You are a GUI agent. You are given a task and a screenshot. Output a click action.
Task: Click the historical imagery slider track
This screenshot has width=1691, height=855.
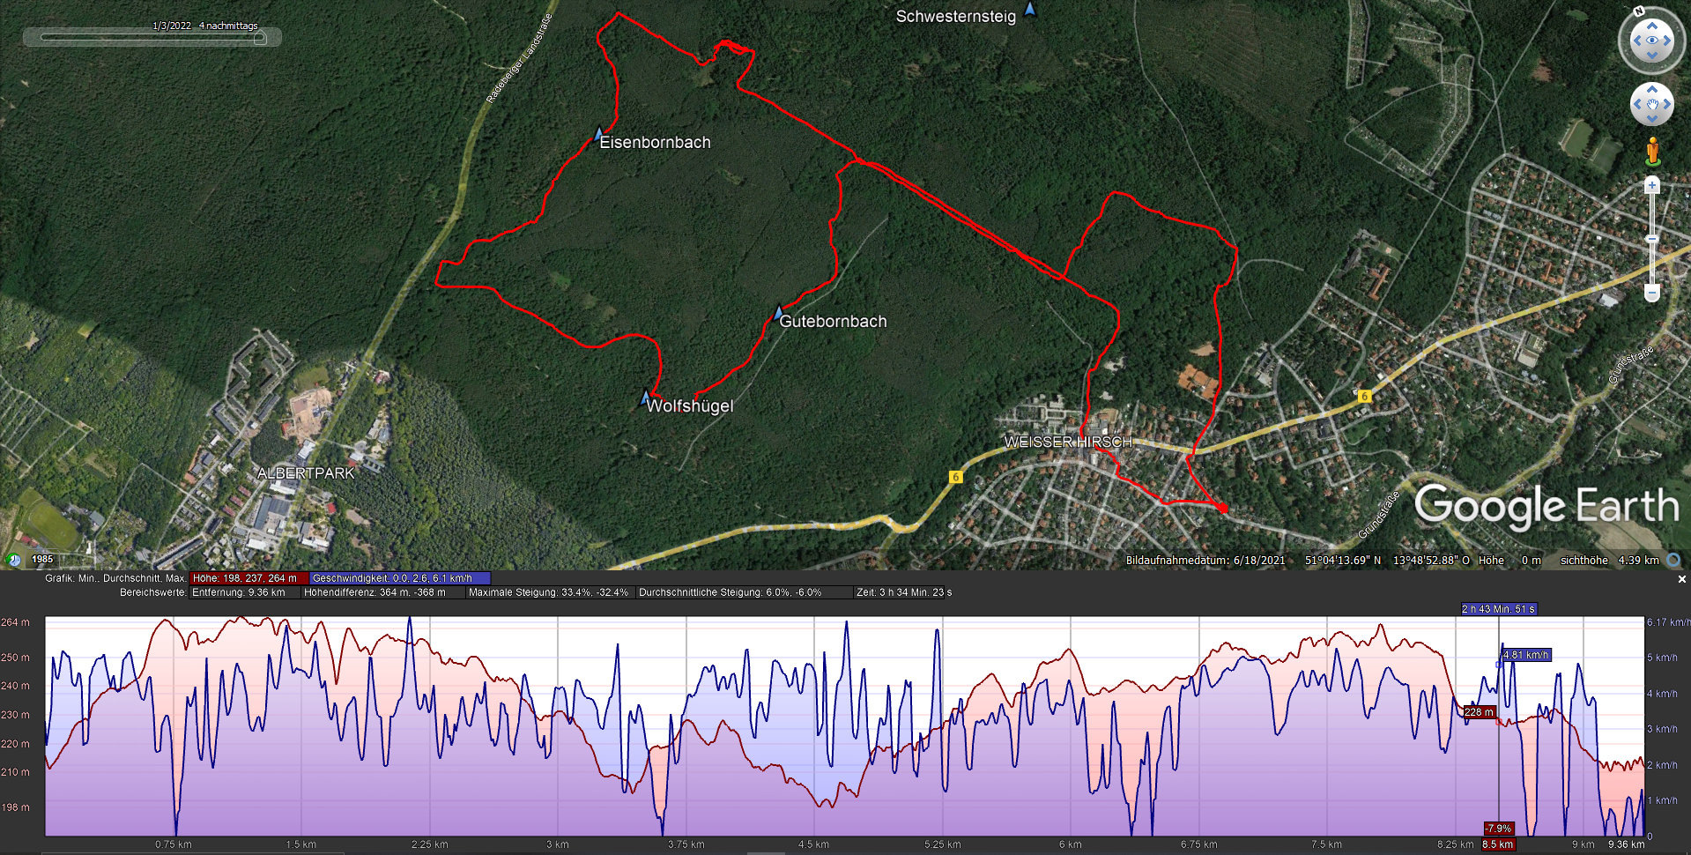click(152, 38)
